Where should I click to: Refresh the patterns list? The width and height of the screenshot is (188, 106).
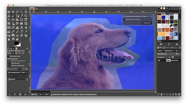click(169, 44)
